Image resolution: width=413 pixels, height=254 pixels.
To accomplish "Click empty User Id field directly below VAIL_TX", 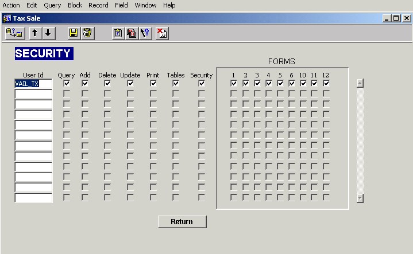I will [x=33, y=94].
